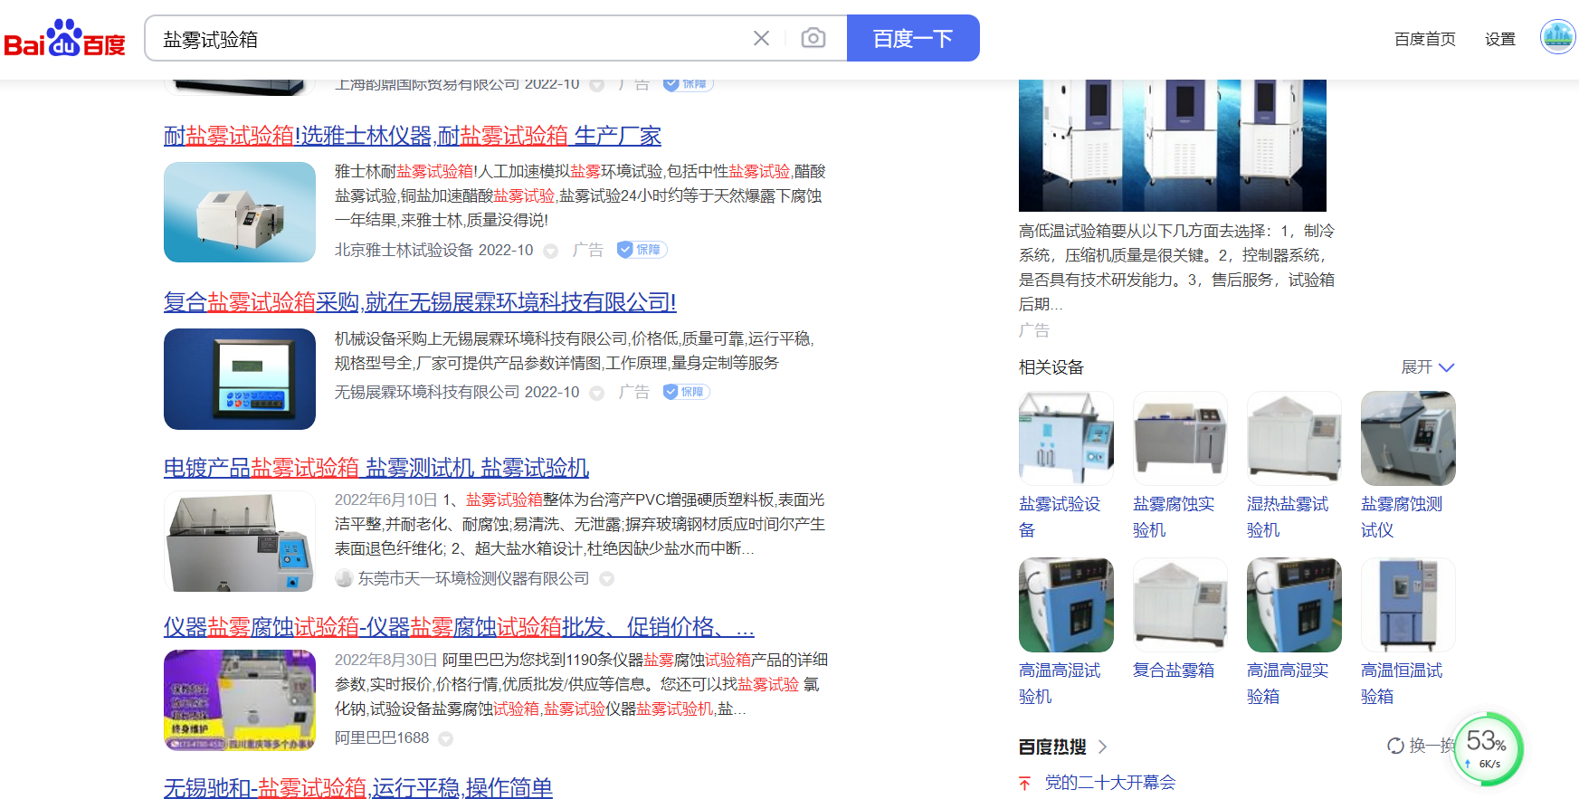The image size is (1579, 799).
Task: Open the 盐雾试验设备 link
Action: coord(1060,517)
